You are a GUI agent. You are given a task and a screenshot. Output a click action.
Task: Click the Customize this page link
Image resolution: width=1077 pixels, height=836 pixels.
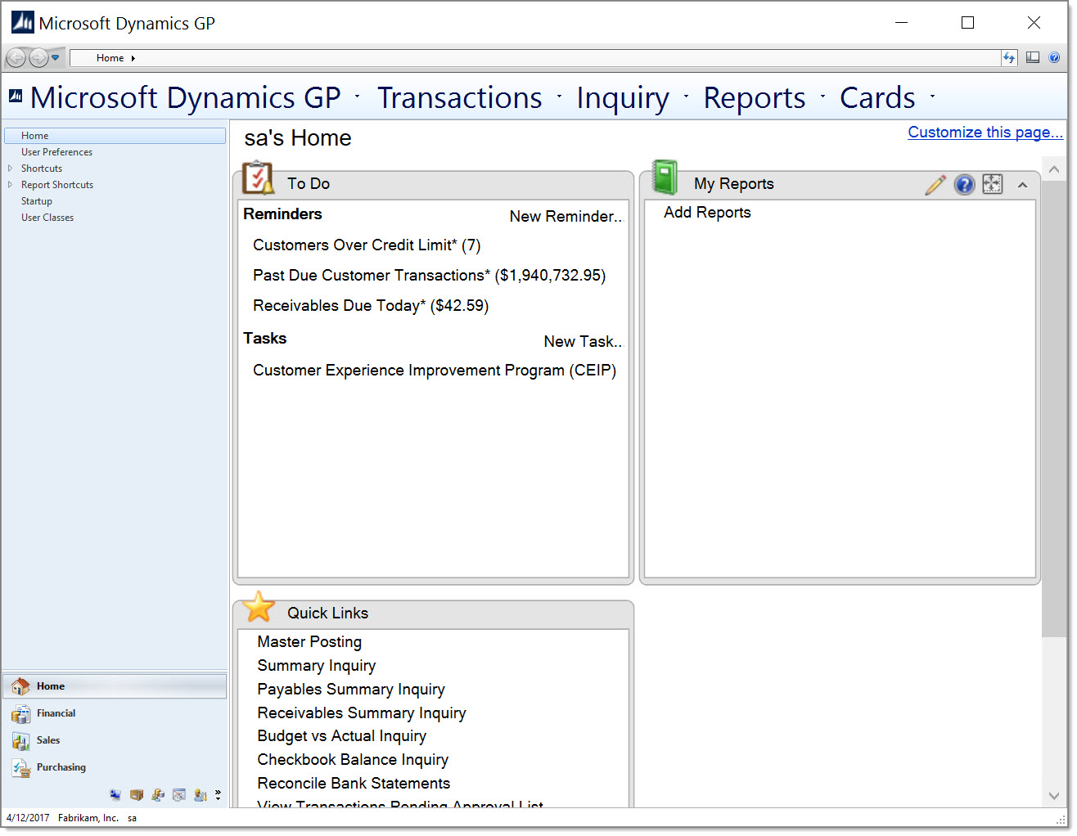[x=985, y=133]
